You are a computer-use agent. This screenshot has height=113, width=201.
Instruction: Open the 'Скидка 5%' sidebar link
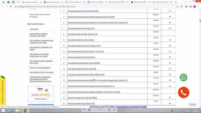click(34, 29)
